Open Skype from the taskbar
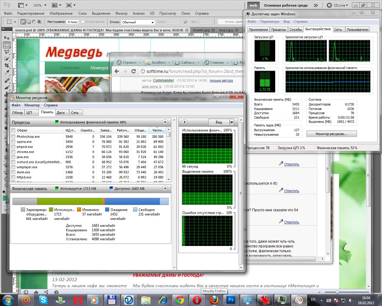 [43, 300]
